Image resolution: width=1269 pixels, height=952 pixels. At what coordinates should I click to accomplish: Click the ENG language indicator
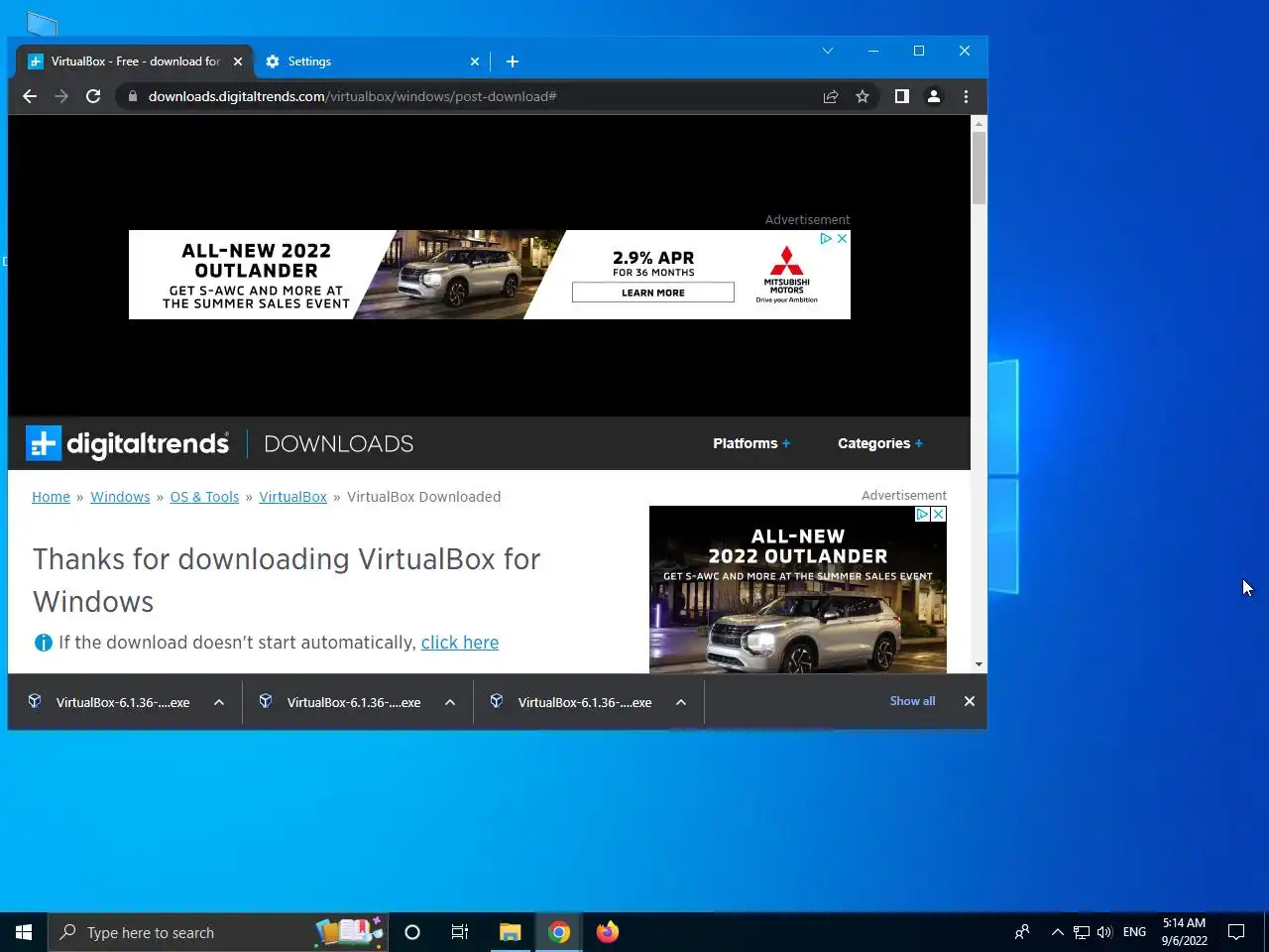click(1135, 932)
